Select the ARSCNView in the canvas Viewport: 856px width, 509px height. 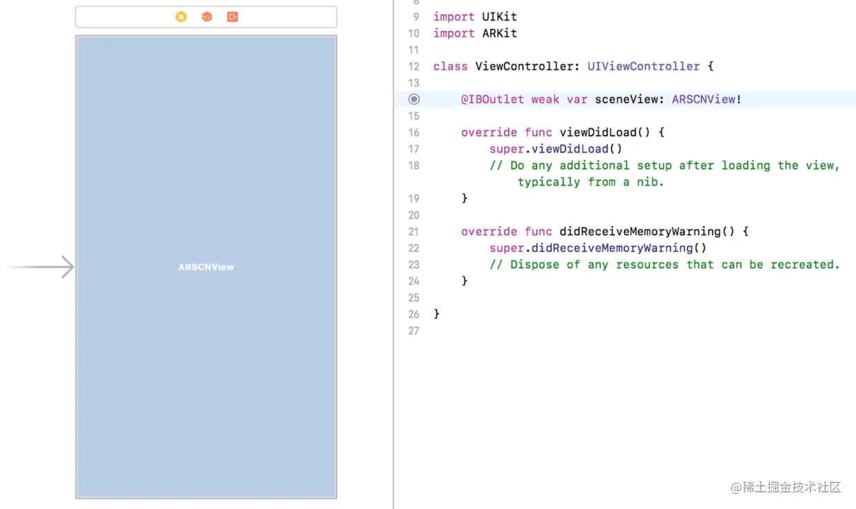click(x=206, y=267)
